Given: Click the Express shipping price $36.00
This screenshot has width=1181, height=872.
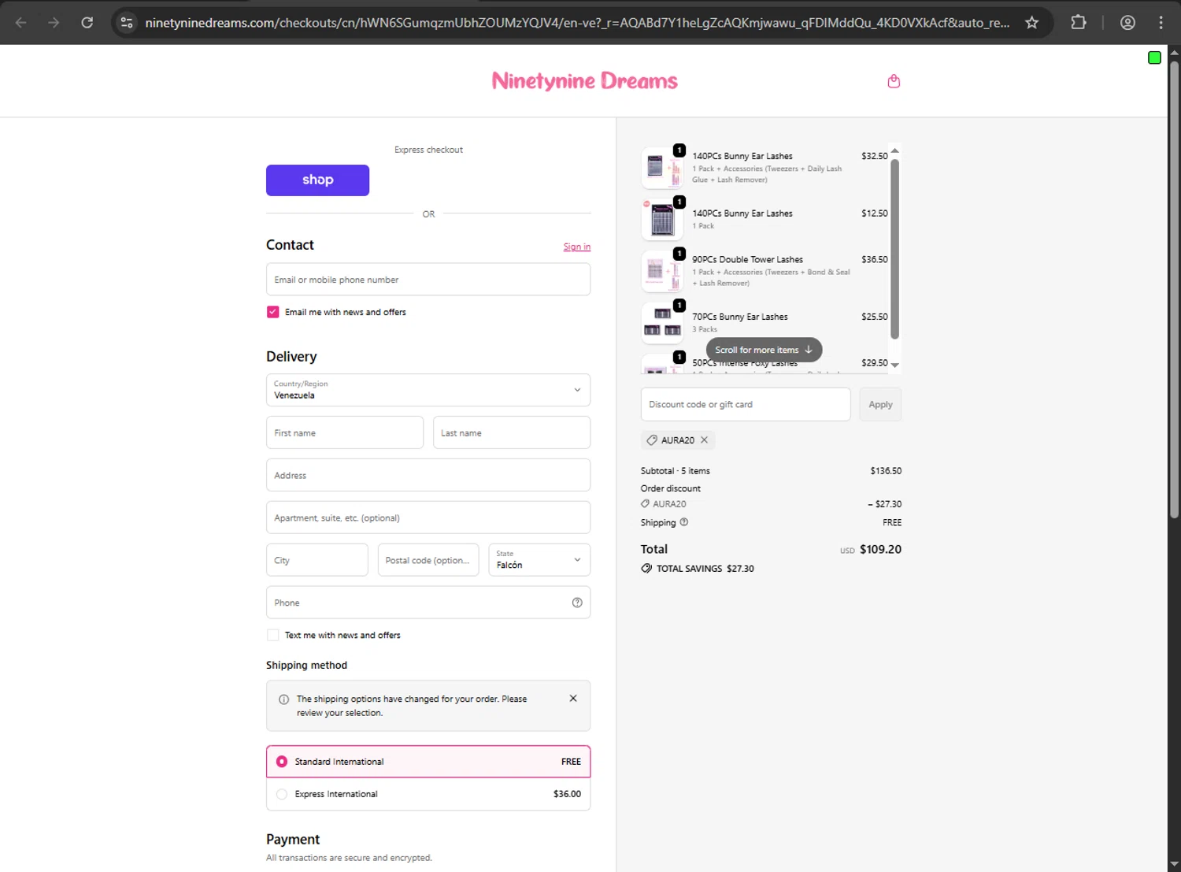Looking at the screenshot, I should tap(567, 794).
